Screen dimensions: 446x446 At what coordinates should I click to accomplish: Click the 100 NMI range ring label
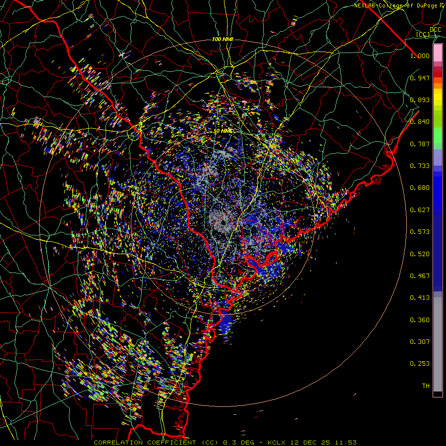(223, 39)
